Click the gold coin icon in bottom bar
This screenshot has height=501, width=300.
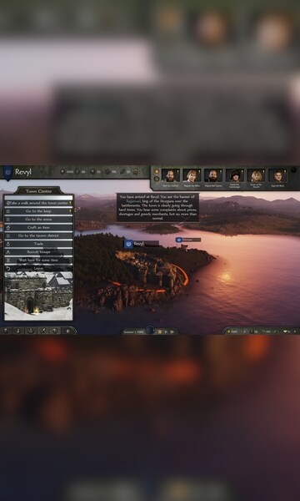(228, 331)
